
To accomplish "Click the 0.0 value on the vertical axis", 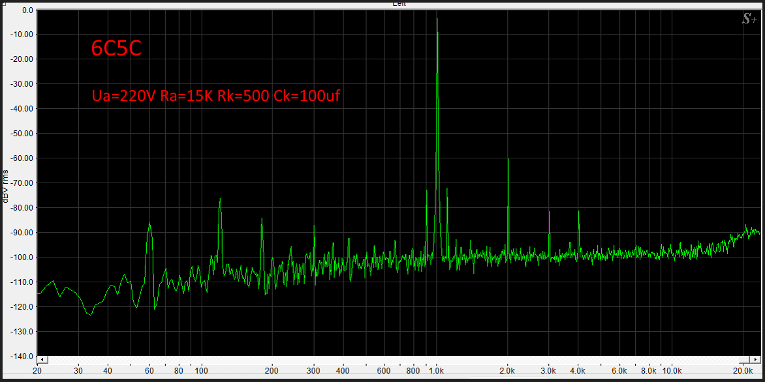I will tap(28, 10).
